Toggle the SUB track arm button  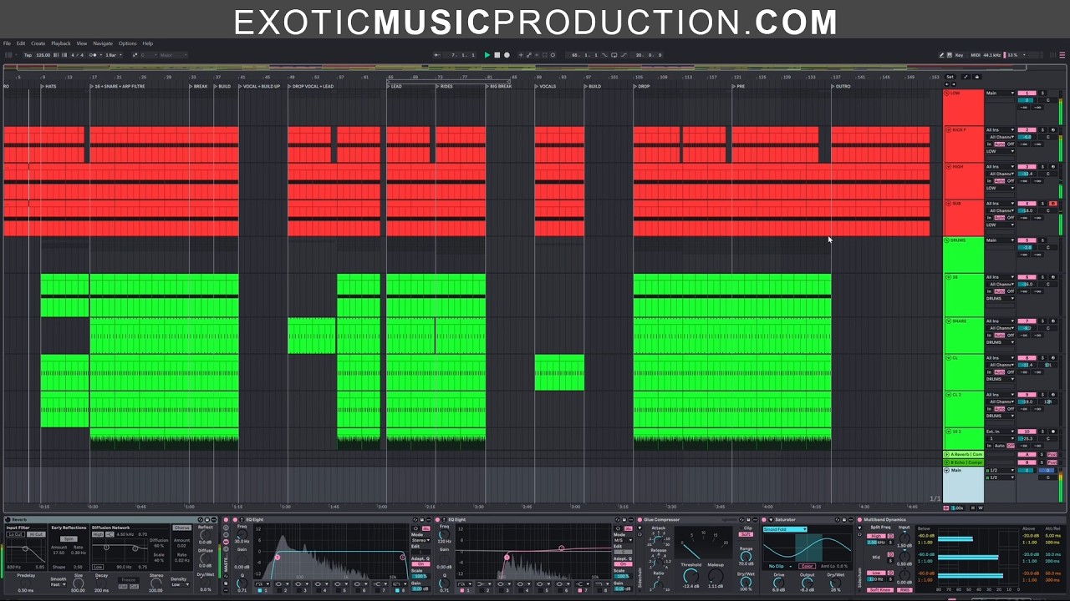click(1053, 204)
